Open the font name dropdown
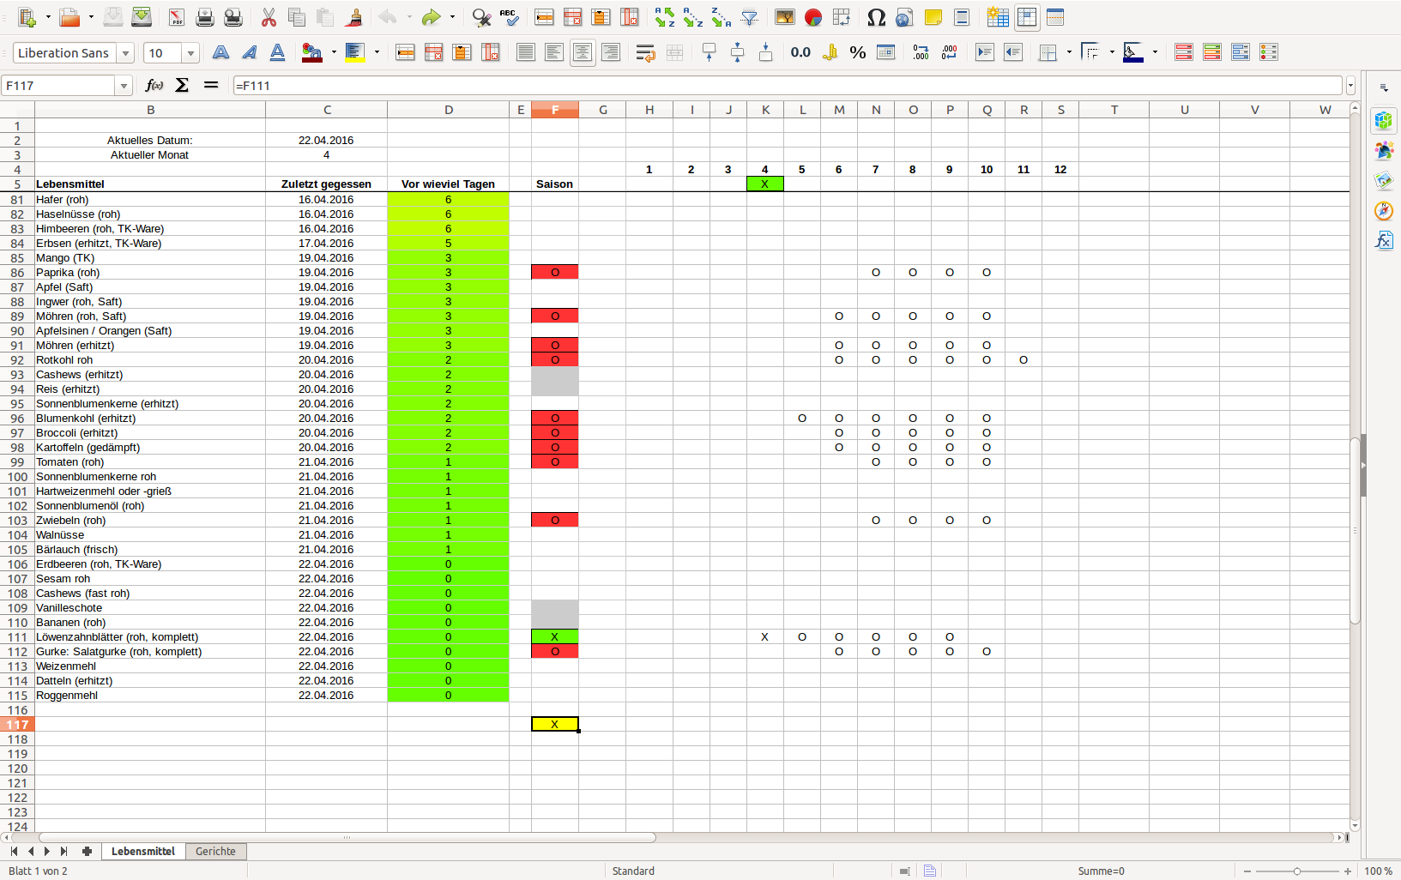Screen dimensions: 1401x880 pyautogui.click(x=125, y=53)
